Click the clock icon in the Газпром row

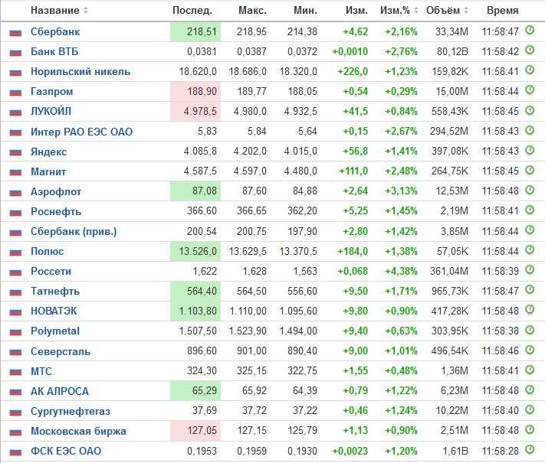point(530,90)
